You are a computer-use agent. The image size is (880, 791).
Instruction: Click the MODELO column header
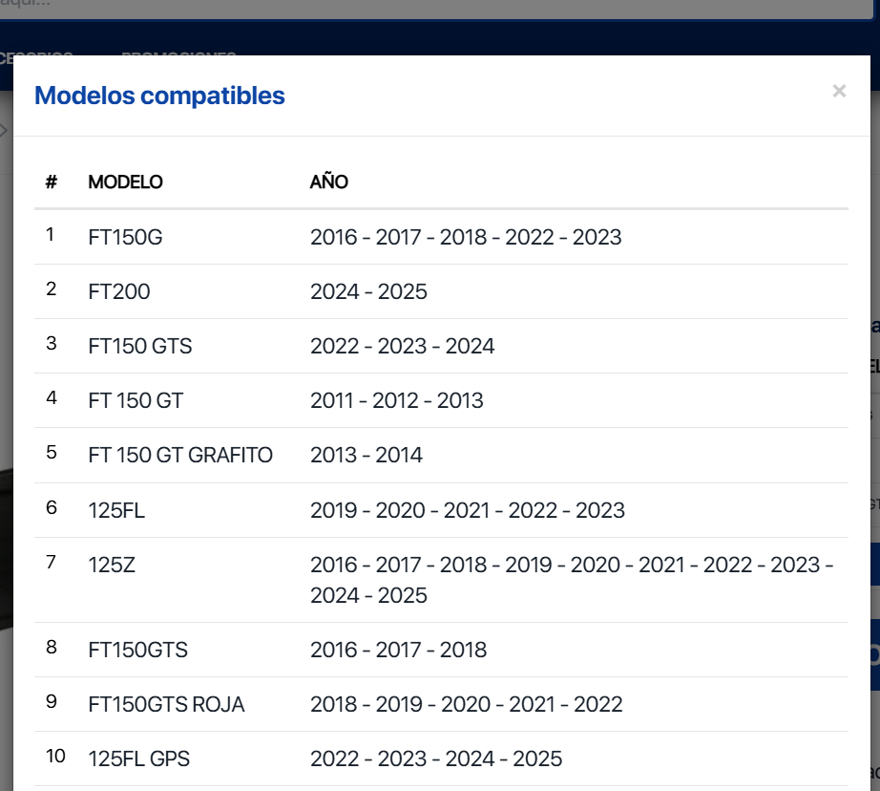(x=125, y=182)
